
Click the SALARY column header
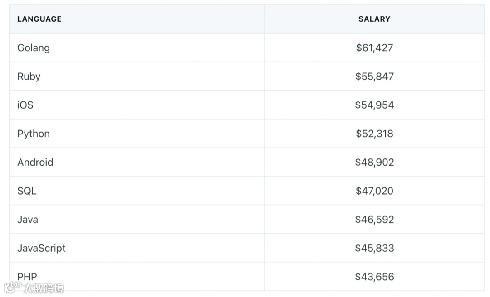click(374, 19)
